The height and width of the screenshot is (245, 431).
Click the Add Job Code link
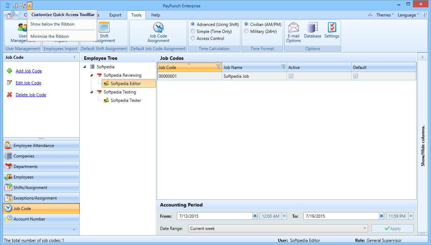pos(29,71)
